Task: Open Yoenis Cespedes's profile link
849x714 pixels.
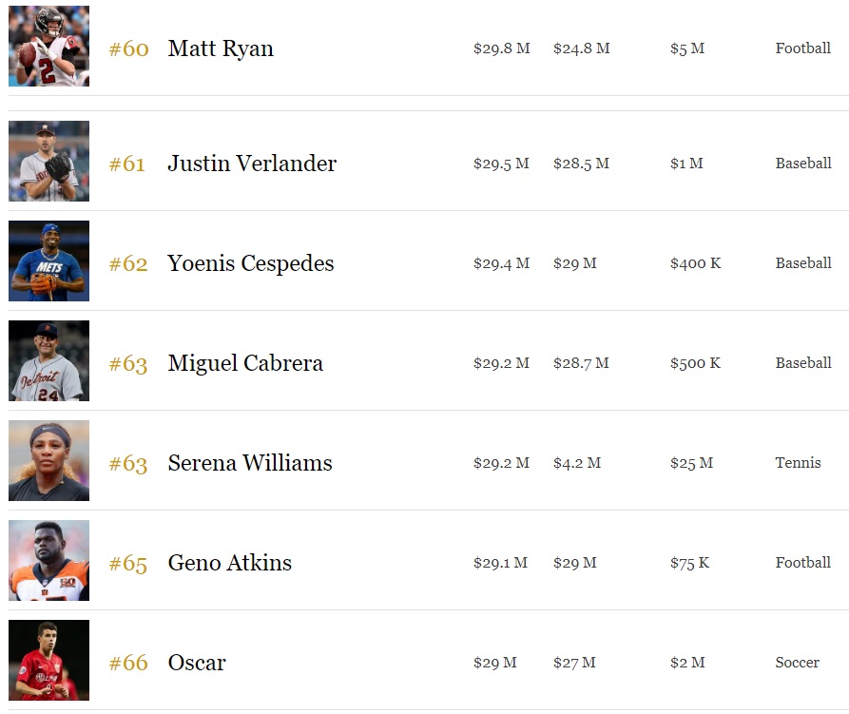Action: pos(251,263)
